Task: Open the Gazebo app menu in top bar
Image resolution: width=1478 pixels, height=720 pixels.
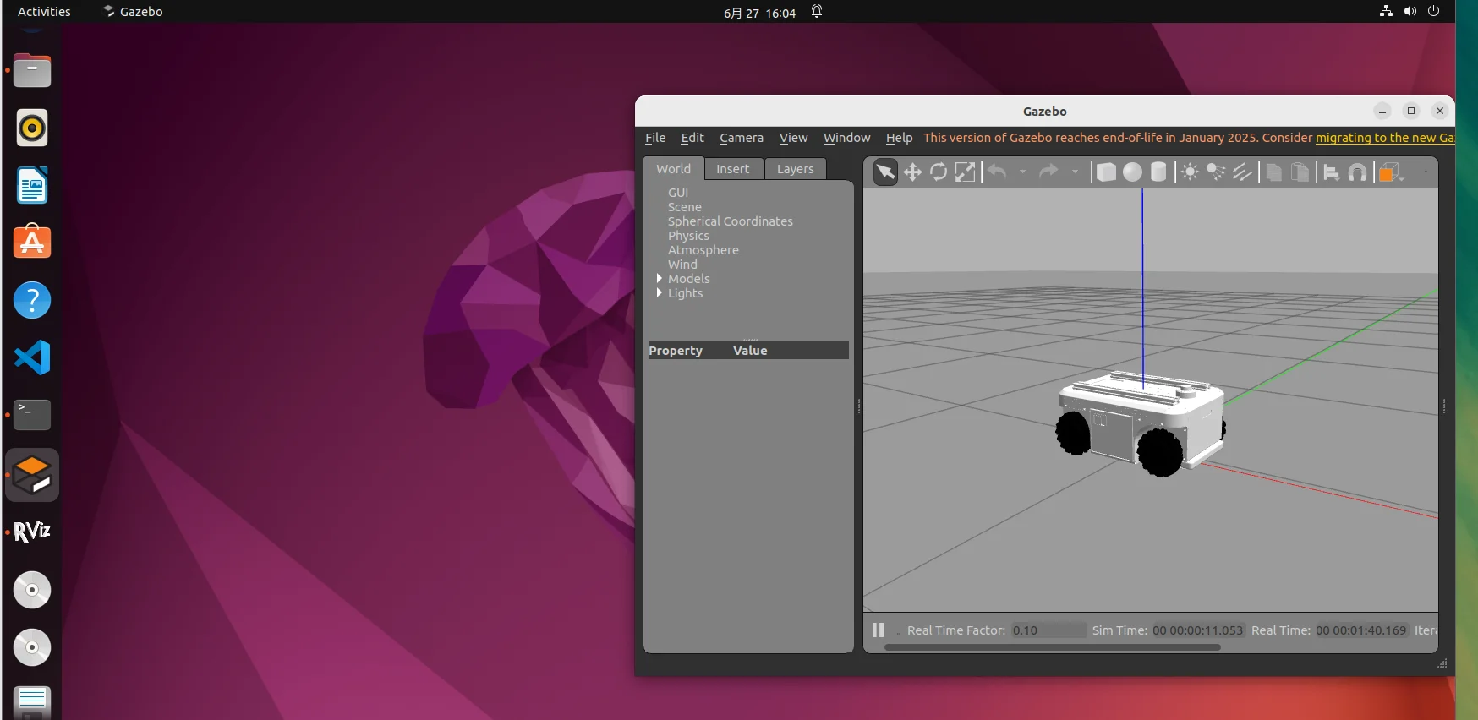Action: tap(133, 12)
